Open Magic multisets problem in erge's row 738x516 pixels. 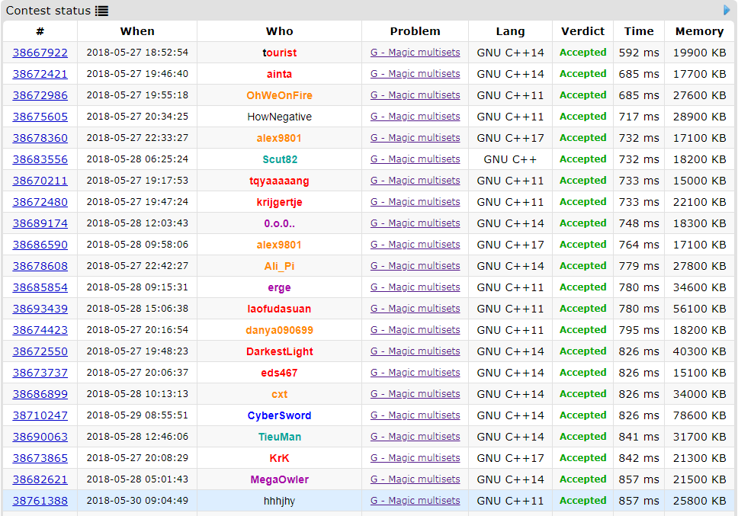[x=415, y=287]
